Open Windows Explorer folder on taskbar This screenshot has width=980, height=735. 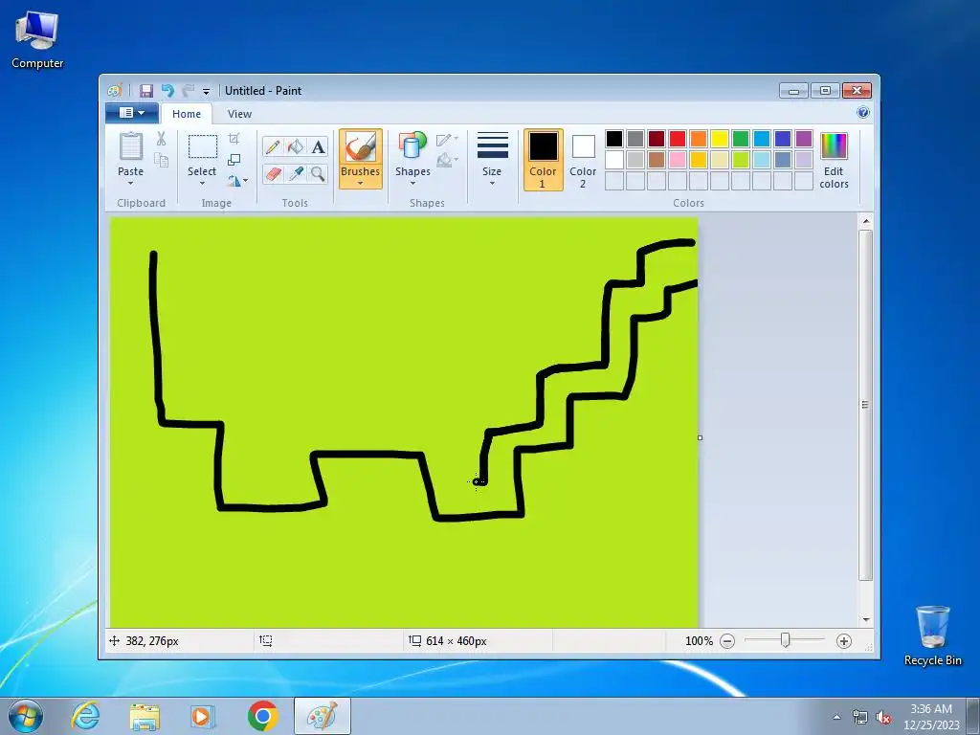[145, 716]
